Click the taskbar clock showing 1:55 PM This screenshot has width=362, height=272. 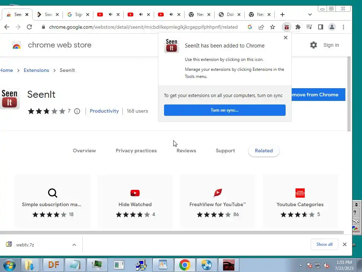pyautogui.click(x=344, y=265)
